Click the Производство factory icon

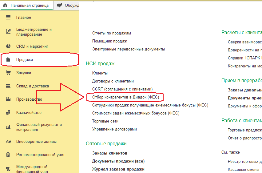(x=8, y=99)
